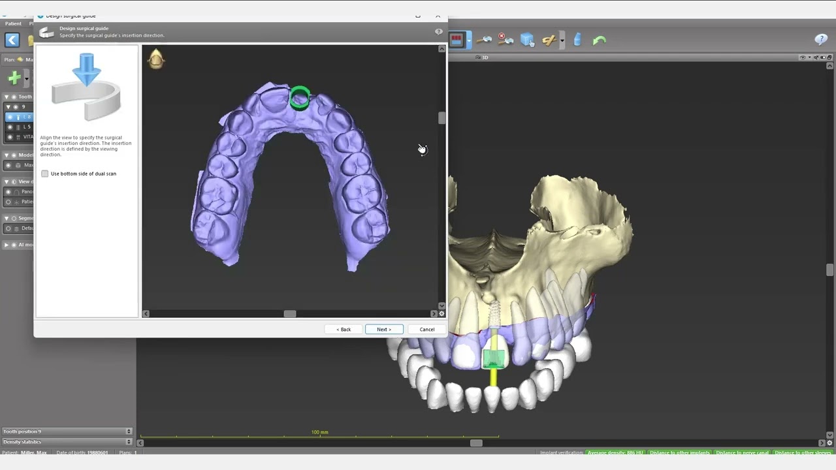836x470 pixels.
Task: Click the delete measurement icon with red X
Action: tap(506, 40)
